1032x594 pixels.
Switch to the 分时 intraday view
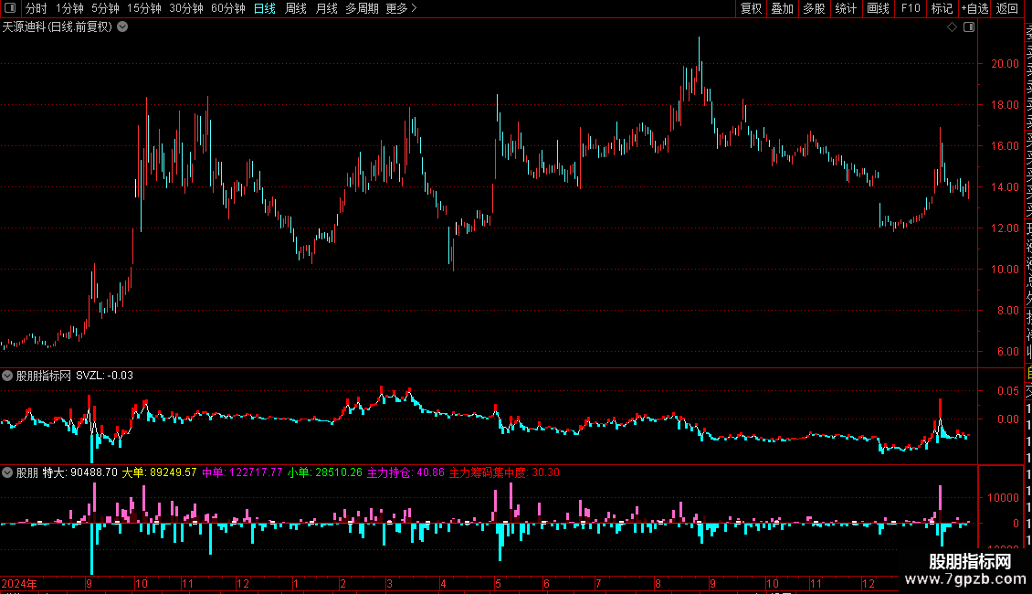coord(37,8)
